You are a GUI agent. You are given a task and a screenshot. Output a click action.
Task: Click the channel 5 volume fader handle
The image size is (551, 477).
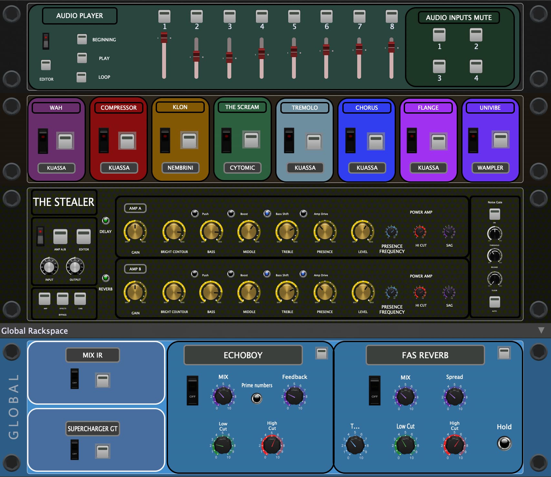click(294, 52)
